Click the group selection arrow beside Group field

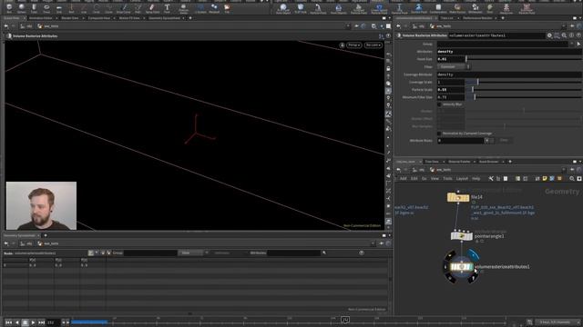(x=578, y=45)
